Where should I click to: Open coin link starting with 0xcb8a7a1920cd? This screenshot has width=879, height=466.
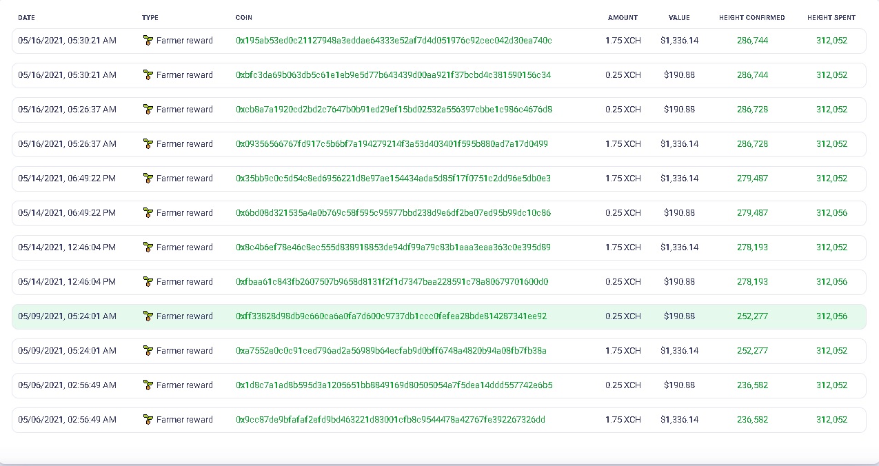pyautogui.click(x=394, y=110)
